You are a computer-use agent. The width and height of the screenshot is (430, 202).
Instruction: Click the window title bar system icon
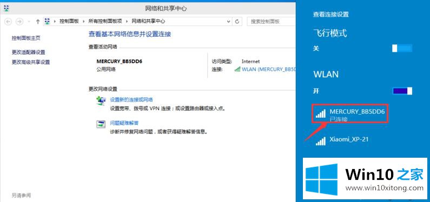[6, 8]
